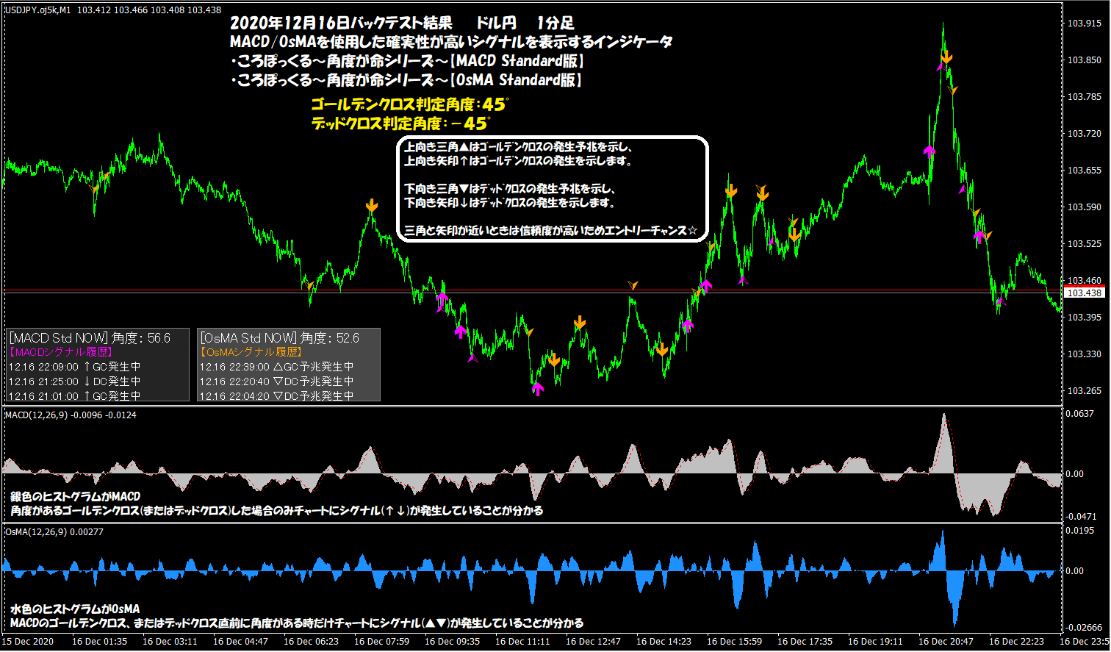Viewport: 1111px width, 652px height.
Task: Click '16 Dec 01:35' on the time axis
Action: click(99, 642)
